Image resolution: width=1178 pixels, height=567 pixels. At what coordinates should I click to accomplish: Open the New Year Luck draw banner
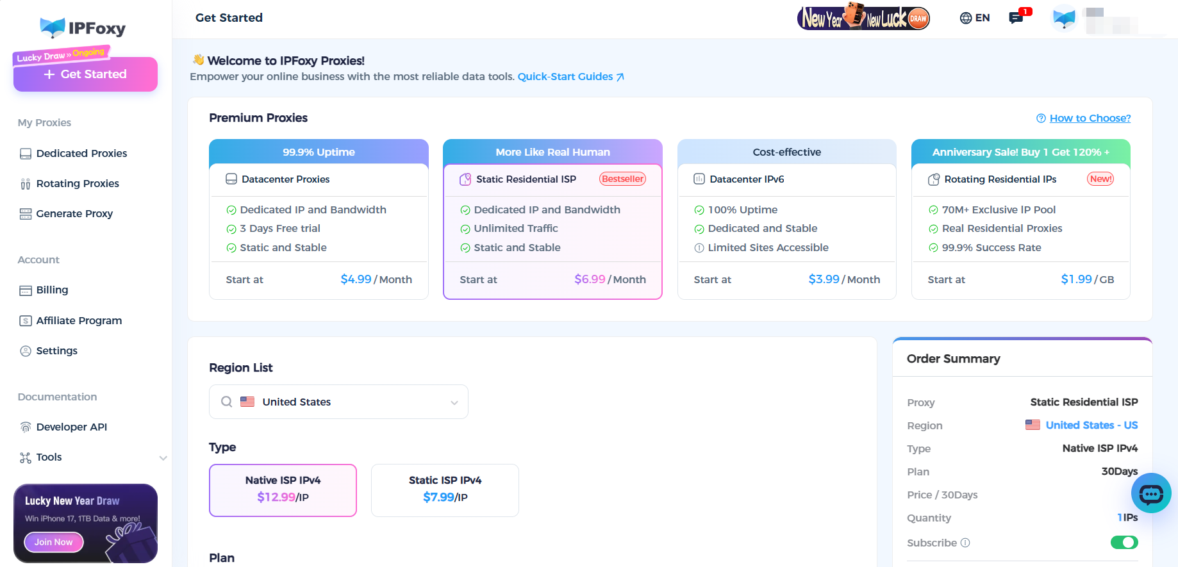click(x=863, y=17)
